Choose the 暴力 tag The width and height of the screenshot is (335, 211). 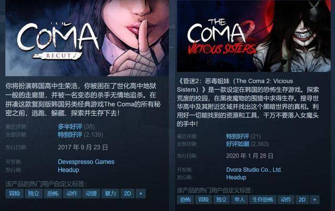pyautogui.click(x=110, y=194)
